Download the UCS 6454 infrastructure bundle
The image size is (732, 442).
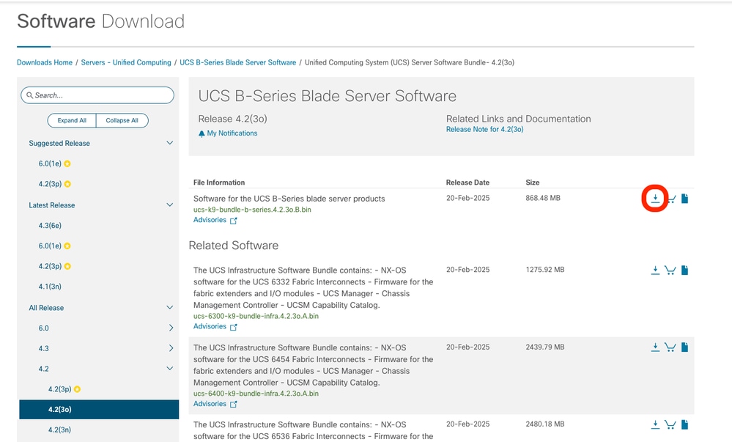655,347
